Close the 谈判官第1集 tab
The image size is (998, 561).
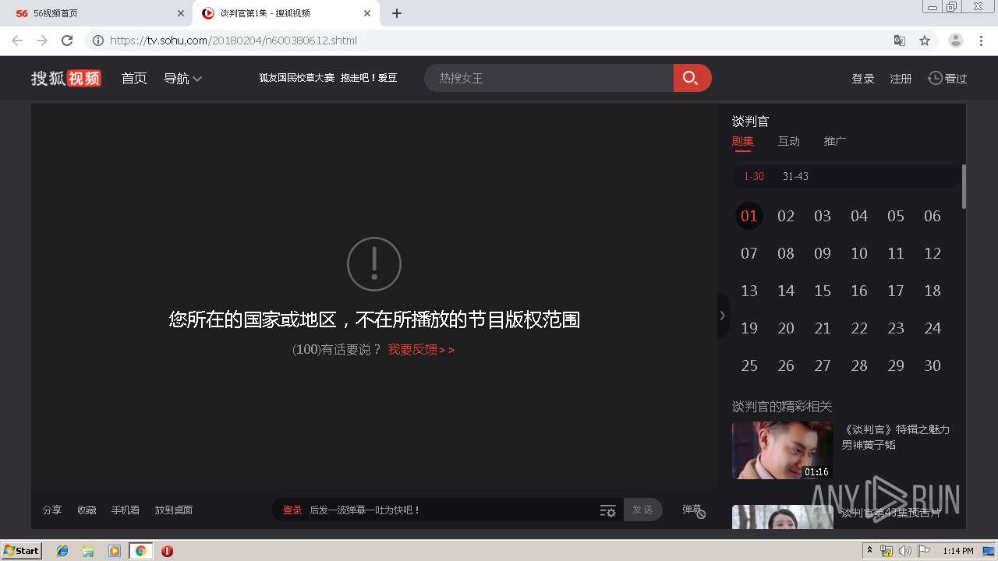367,13
